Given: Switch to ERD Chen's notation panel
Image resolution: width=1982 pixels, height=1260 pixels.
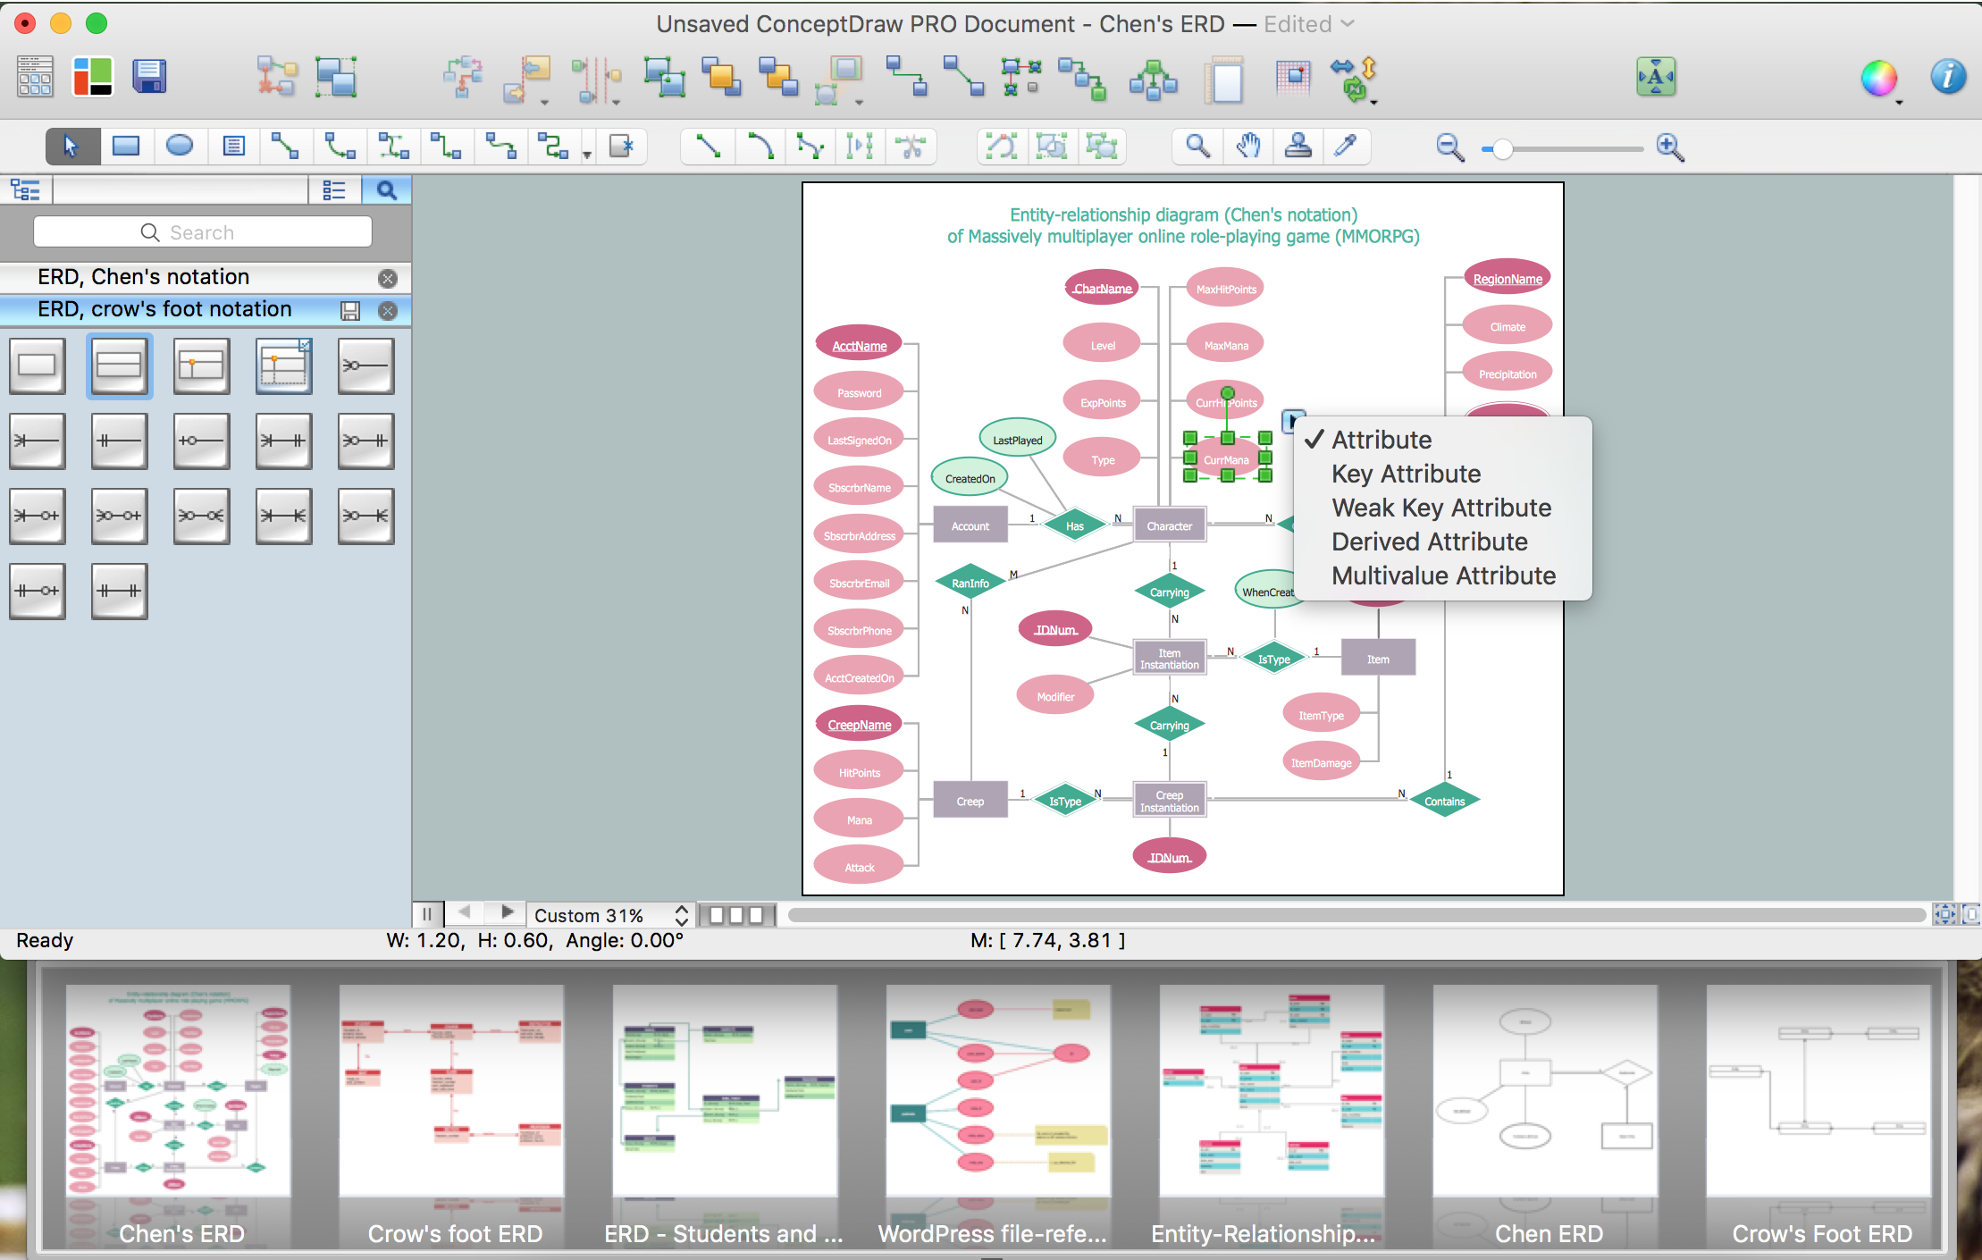Looking at the screenshot, I should (x=141, y=276).
